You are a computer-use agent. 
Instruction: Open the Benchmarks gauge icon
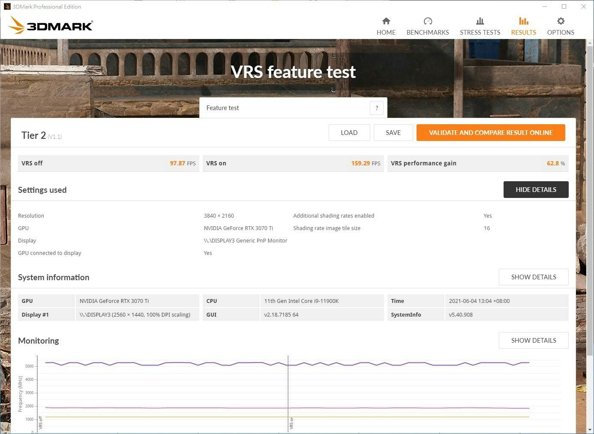pos(428,21)
